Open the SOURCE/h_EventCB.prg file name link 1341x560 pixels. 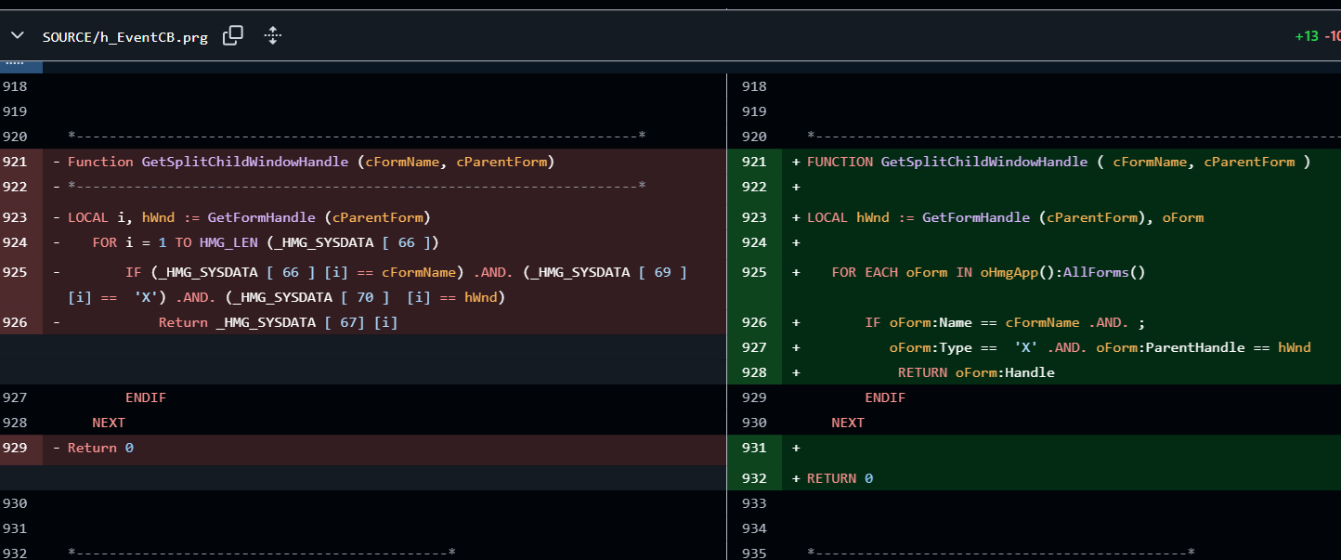coord(125,37)
